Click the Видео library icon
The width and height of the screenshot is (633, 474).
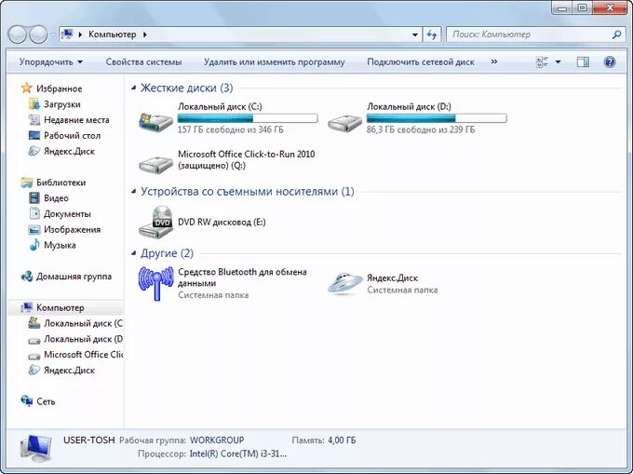tap(34, 197)
